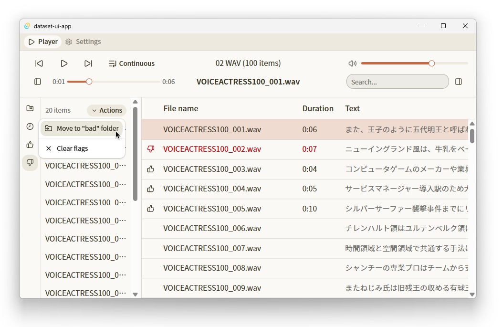
Task: Mute the volume speaker icon
Action: click(x=352, y=63)
